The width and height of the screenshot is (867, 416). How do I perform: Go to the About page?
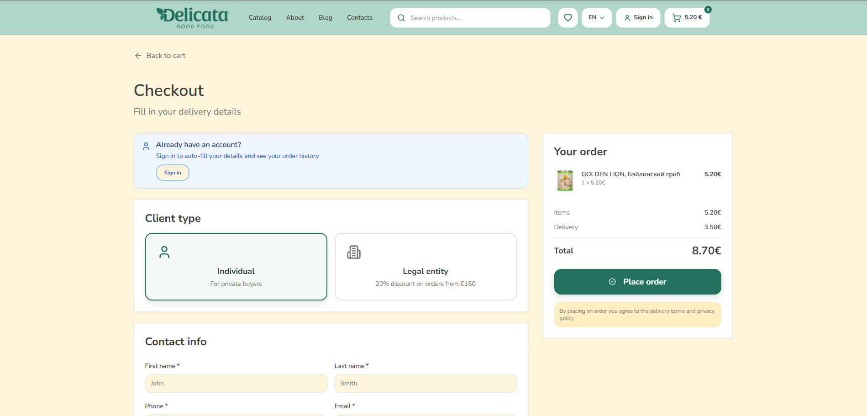[x=295, y=18]
